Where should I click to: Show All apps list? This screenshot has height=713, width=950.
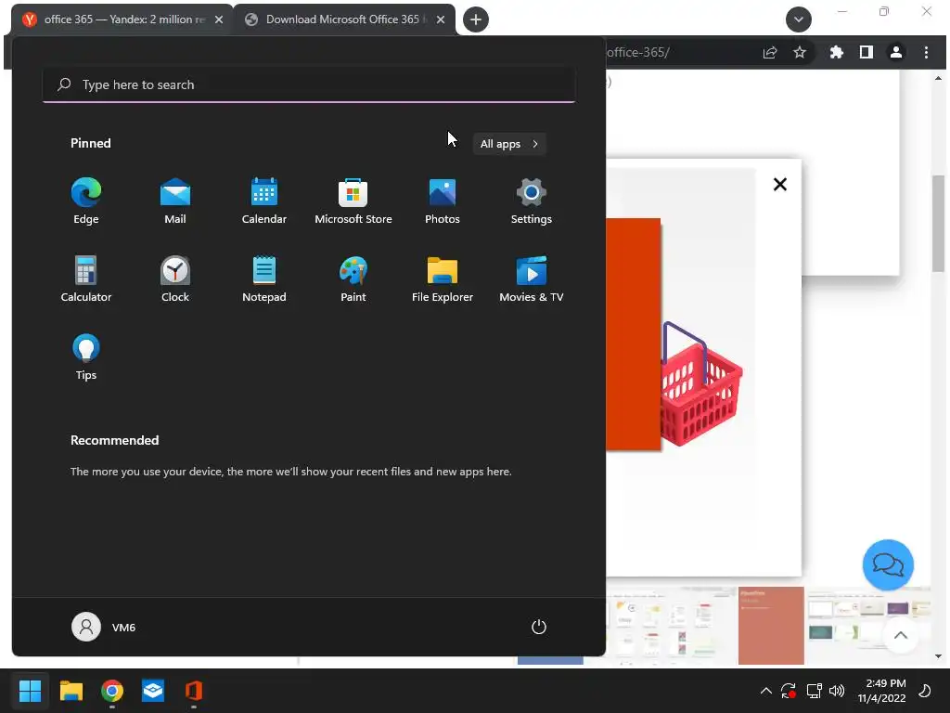(x=509, y=144)
